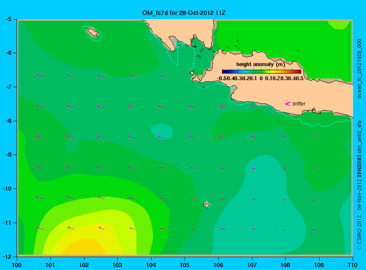Click the "height anomaly (m)" legend label

(x=260, y=64)
